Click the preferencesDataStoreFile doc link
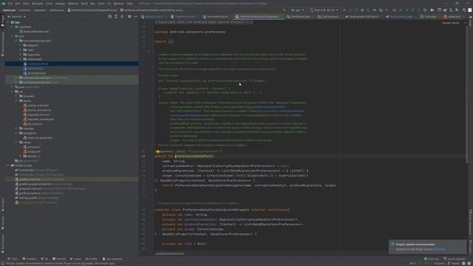 pyautogui.click(x=268, y=107)
